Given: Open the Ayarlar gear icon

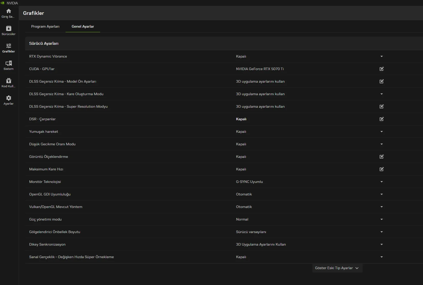Looking at the screenshot, I should point(8,98).
